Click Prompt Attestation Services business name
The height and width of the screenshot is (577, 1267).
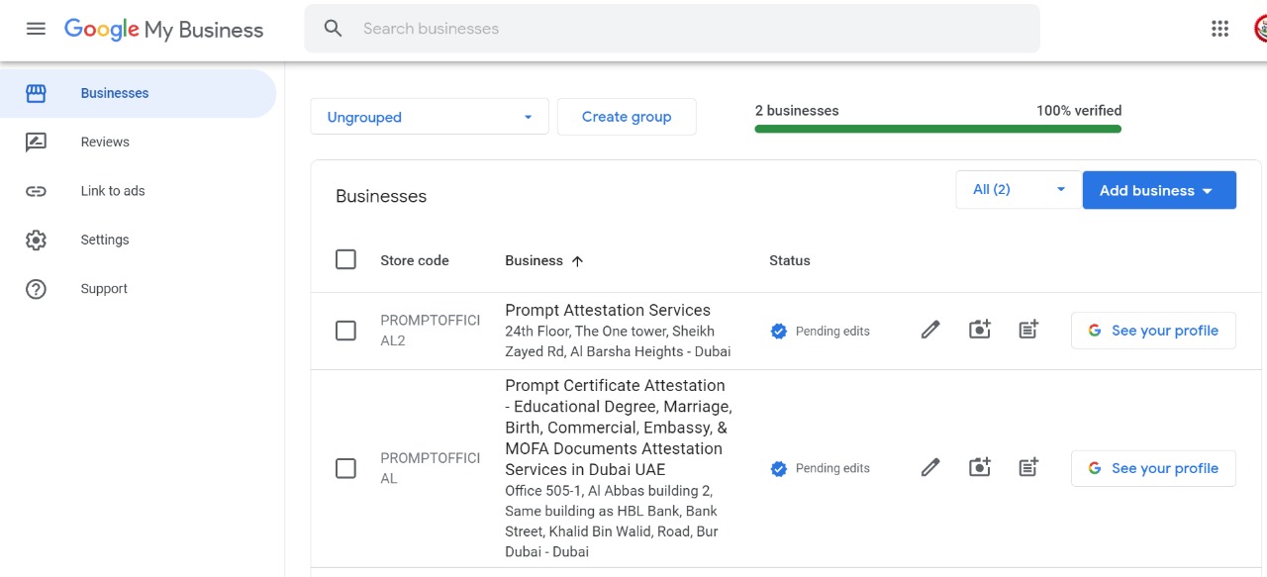608,311
